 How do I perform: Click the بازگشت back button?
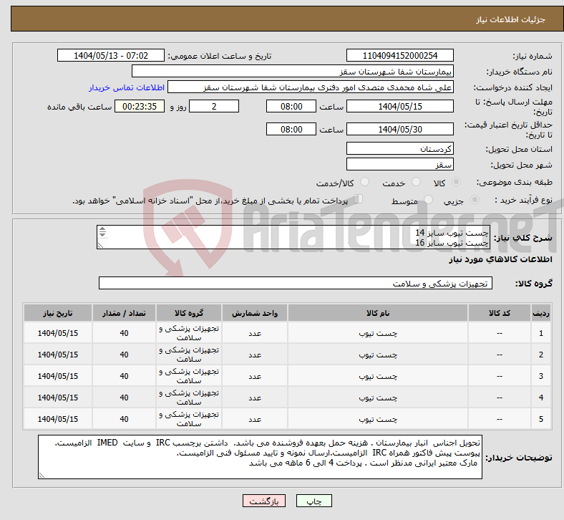pos(264,501)
